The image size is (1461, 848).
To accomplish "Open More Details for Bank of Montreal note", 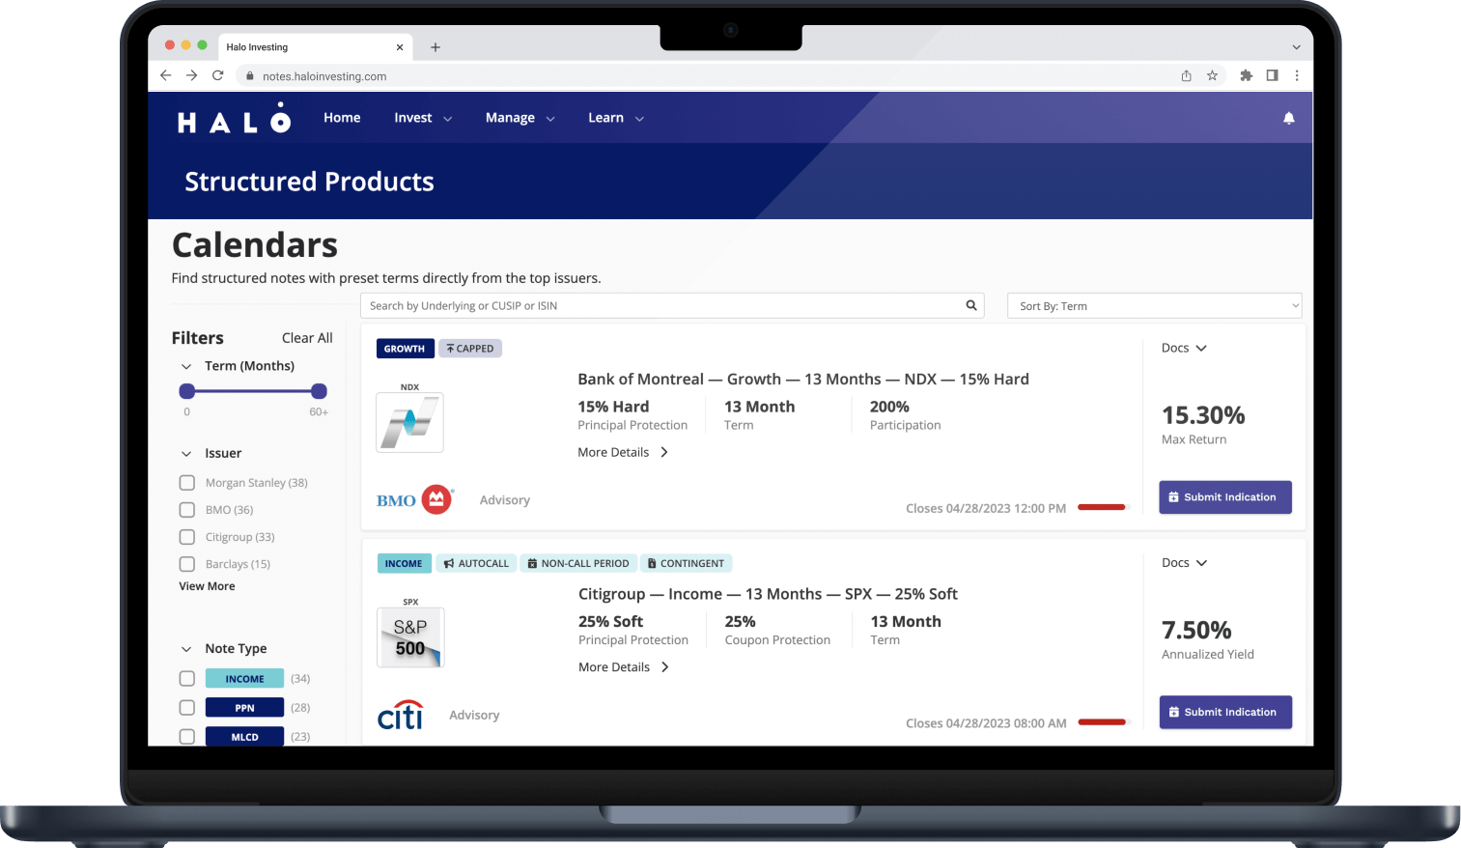I will point(623,452).
